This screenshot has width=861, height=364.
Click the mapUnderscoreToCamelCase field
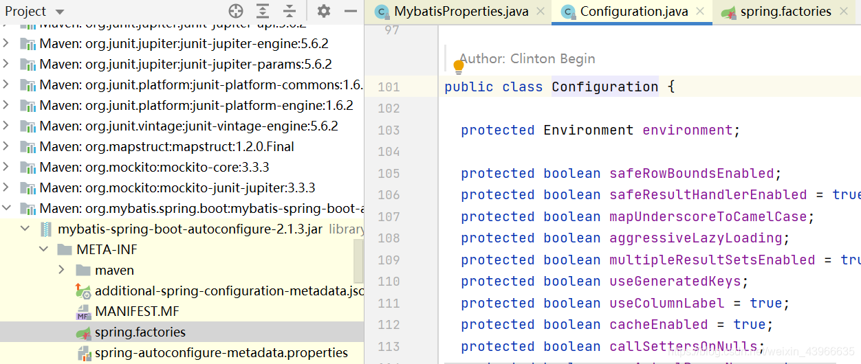pos(708,216)
